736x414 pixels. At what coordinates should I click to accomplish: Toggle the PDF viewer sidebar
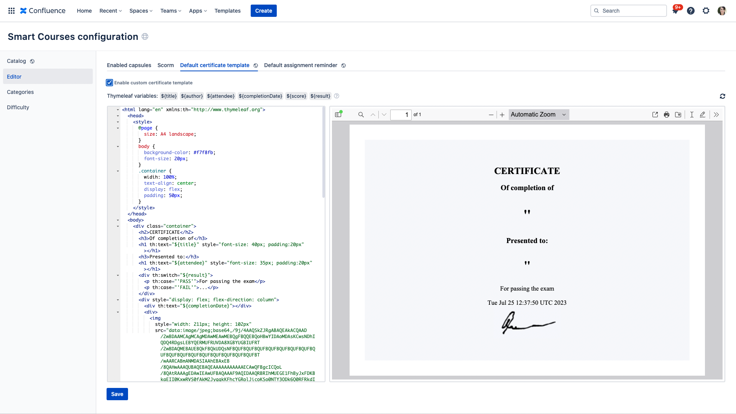coord(338,115)
